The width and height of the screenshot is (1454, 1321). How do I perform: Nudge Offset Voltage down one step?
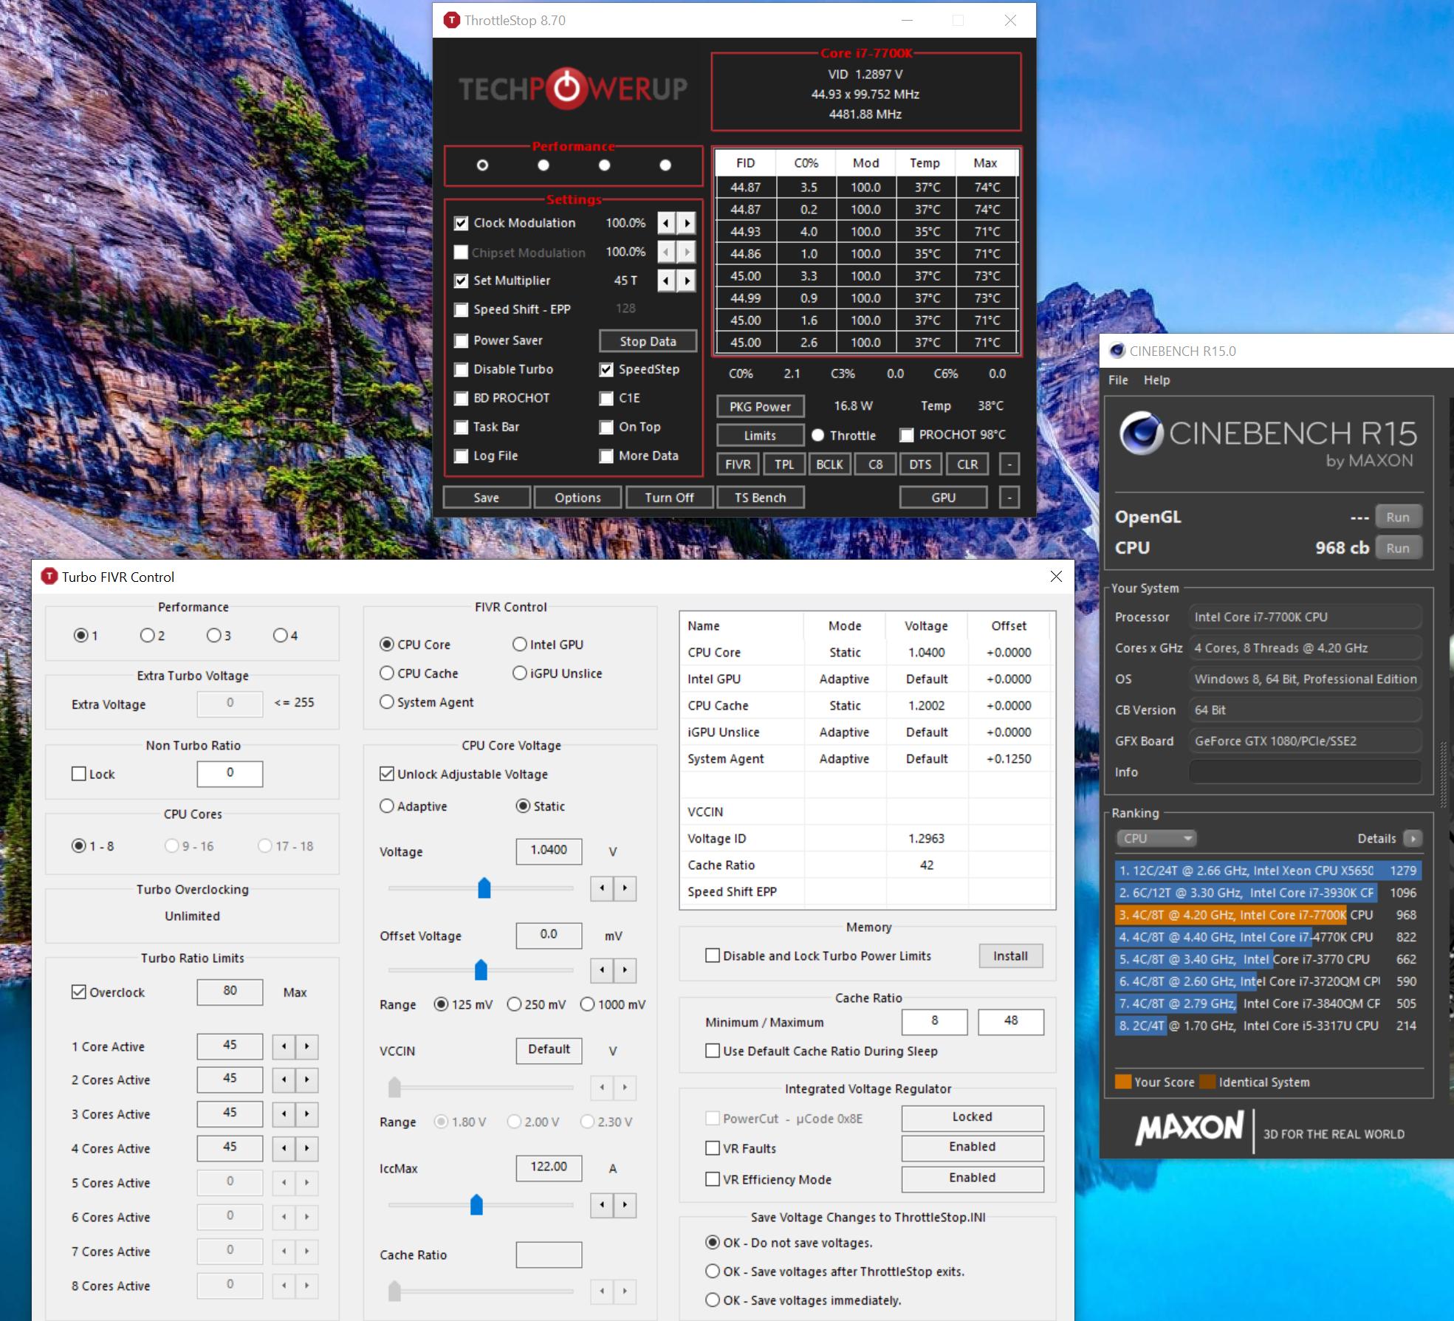click(x=602, y=970)
